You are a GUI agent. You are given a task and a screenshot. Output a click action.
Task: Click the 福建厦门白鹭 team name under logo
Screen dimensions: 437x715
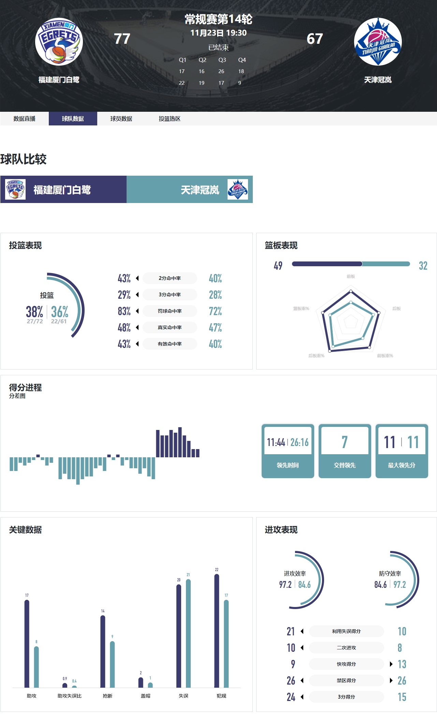(x=59, y=80)
